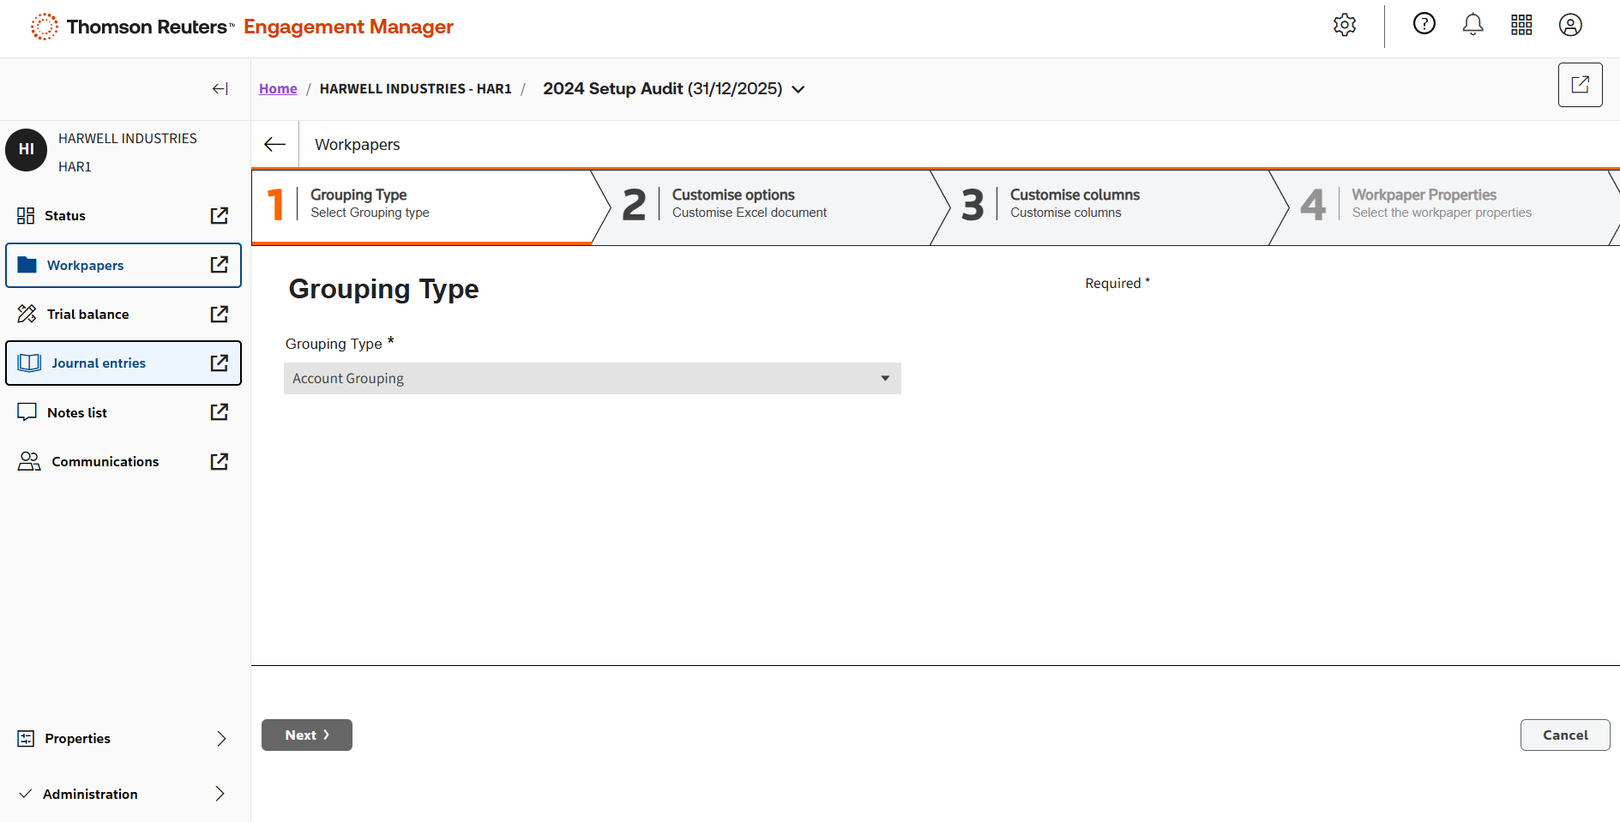Click the Cancel button

(1564, 735)
